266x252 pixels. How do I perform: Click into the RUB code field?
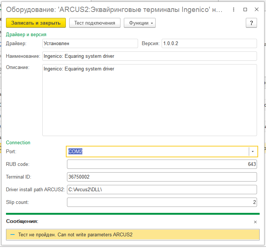pos(162,164)
